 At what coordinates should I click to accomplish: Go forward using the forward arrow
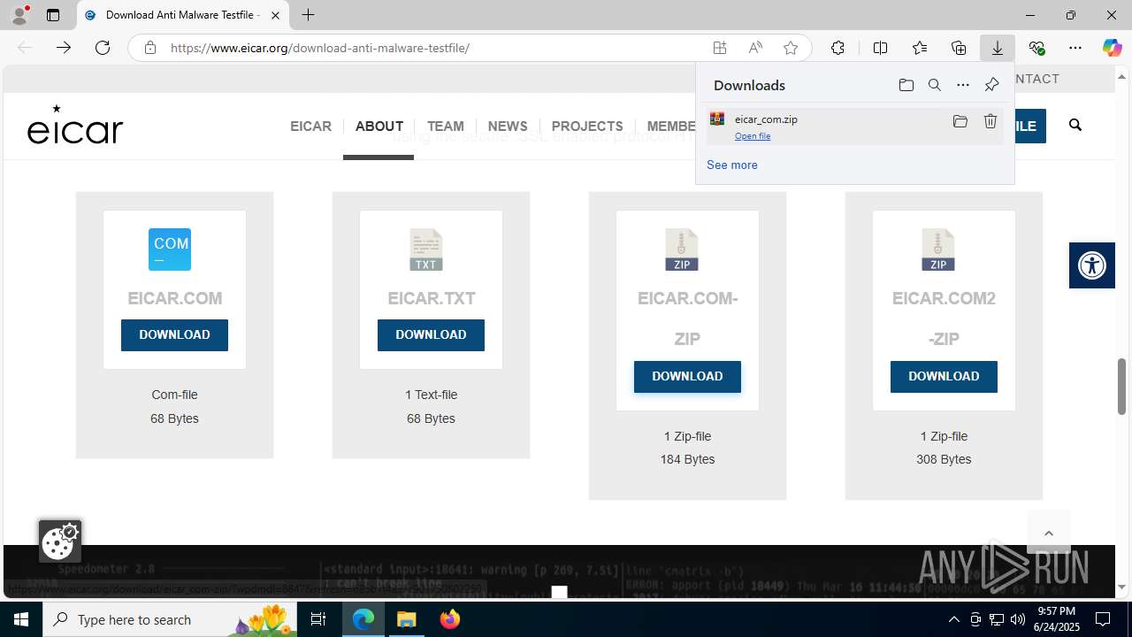click(x=64, y=48)
